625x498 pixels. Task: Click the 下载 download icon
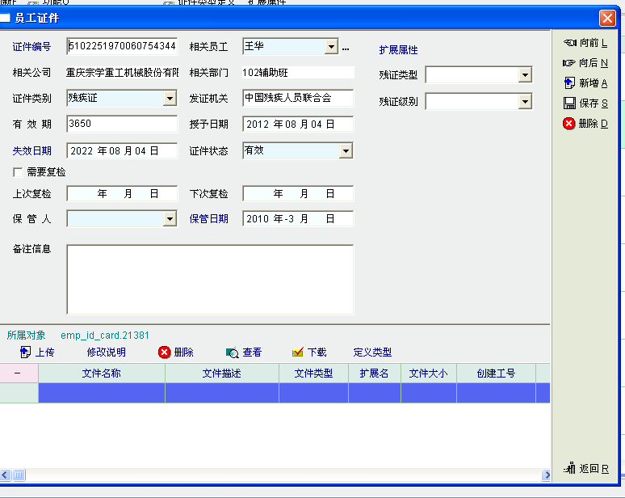click(x=297, y=352)
